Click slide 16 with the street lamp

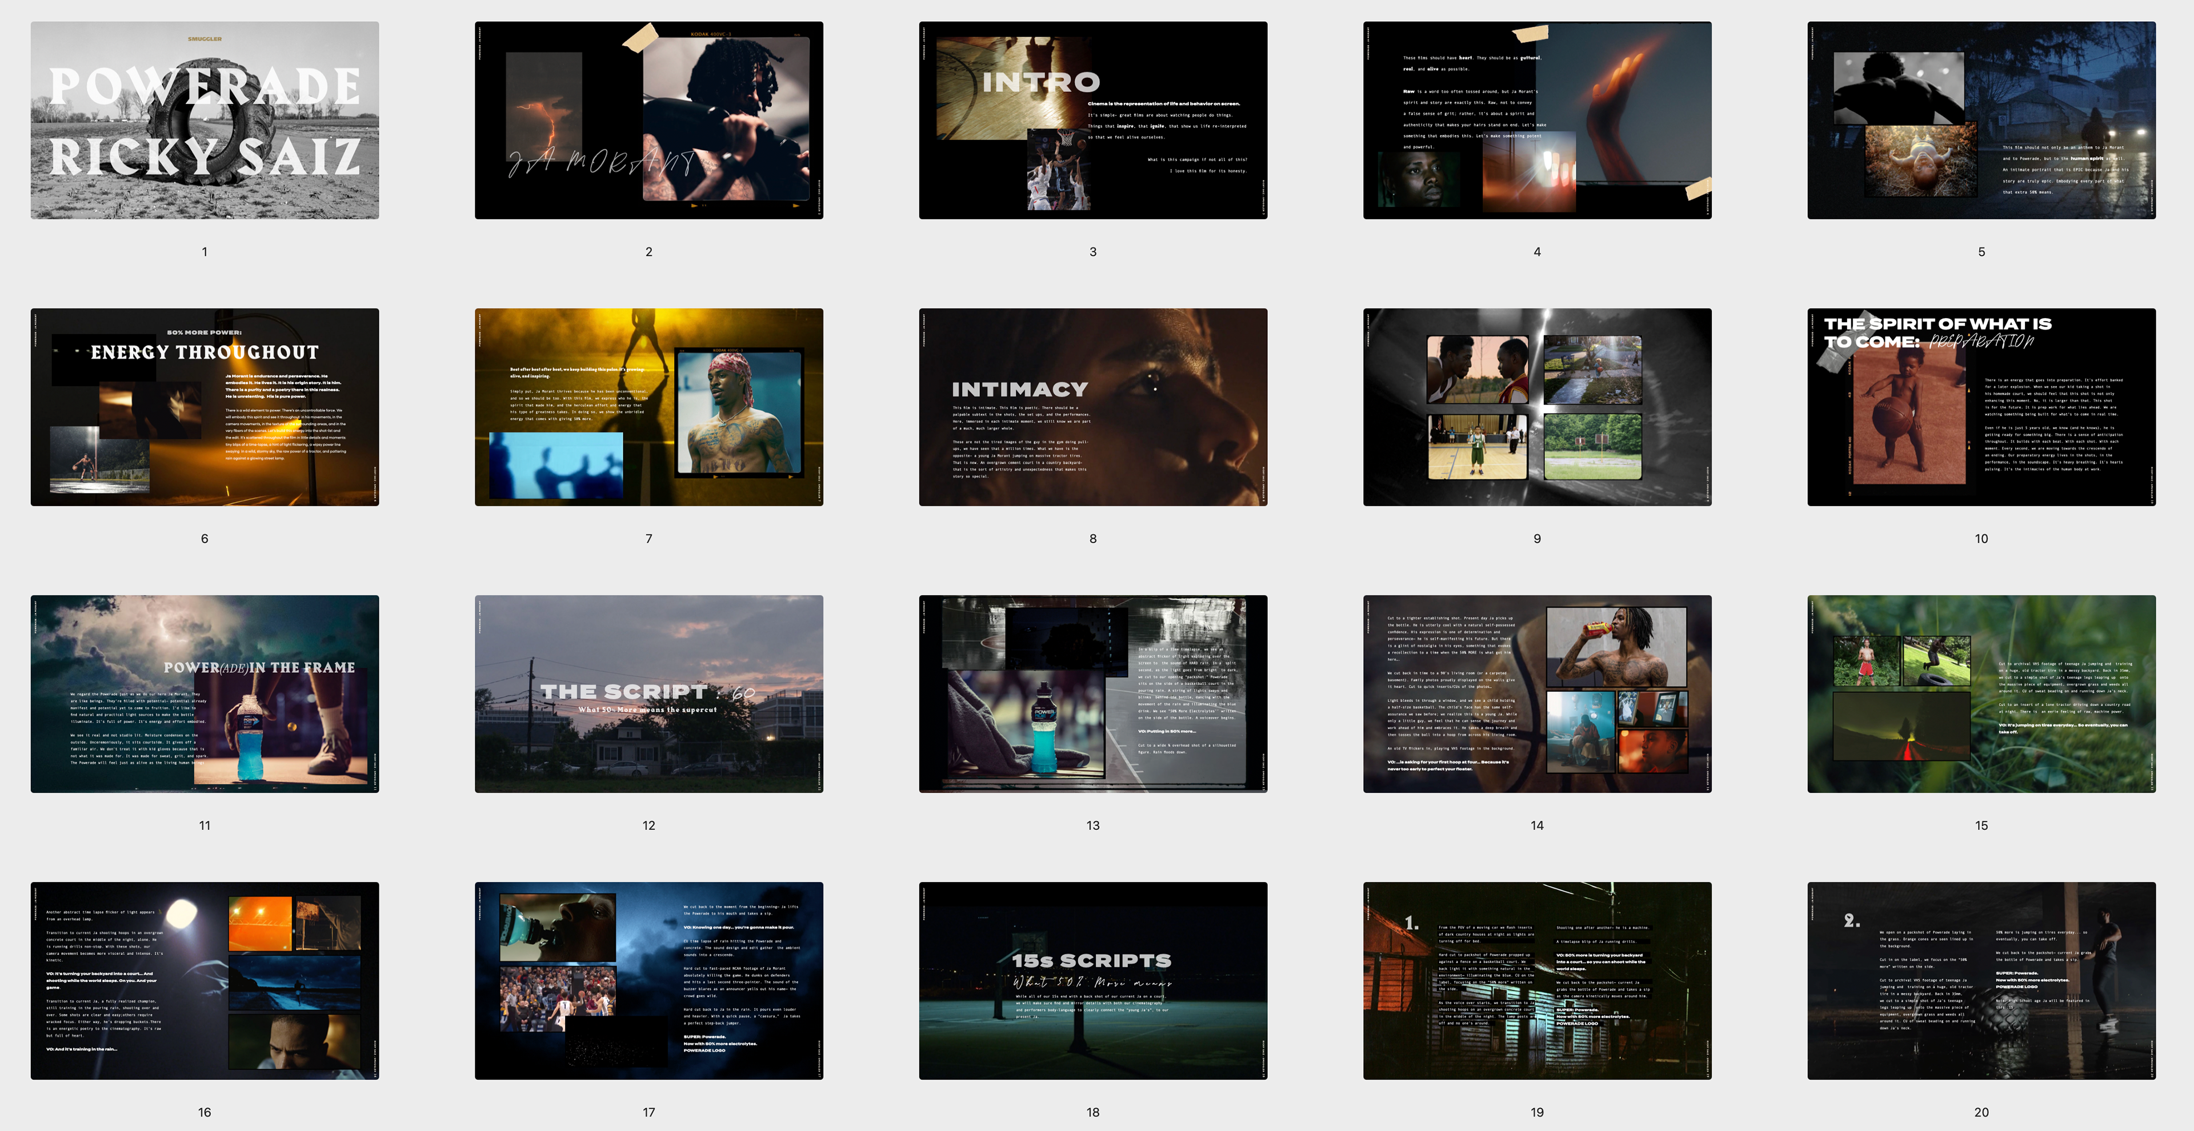click(x=205, y=980)
